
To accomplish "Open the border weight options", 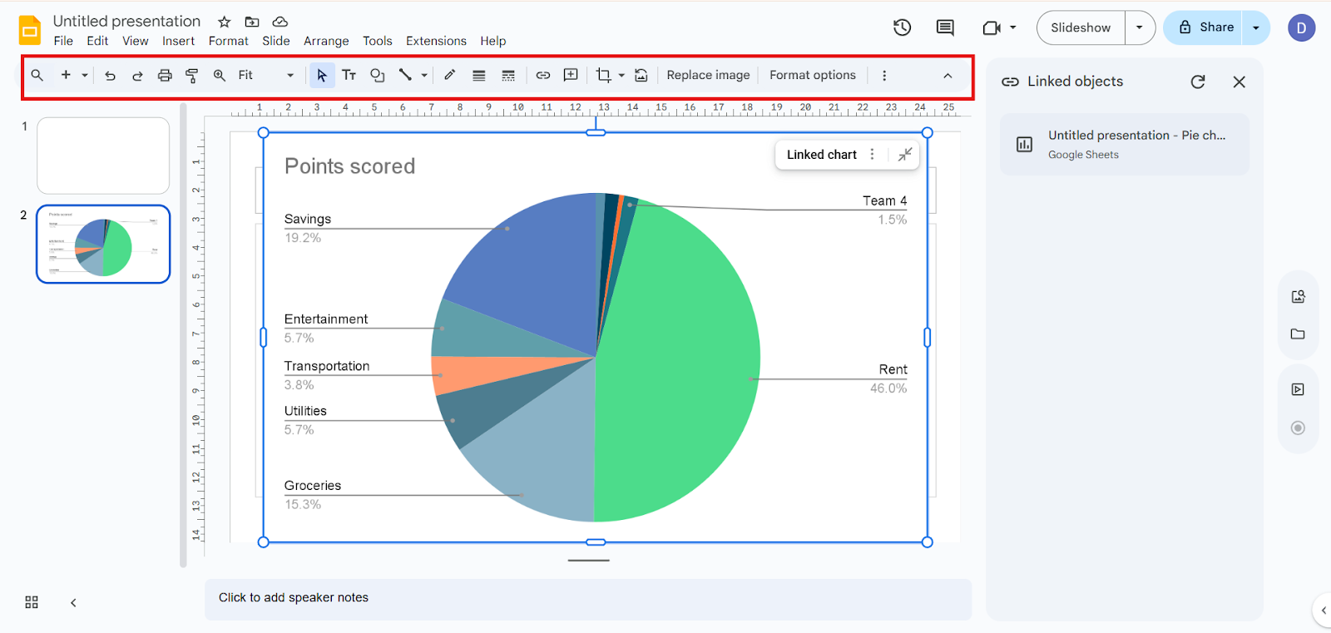I will [479, 76].
